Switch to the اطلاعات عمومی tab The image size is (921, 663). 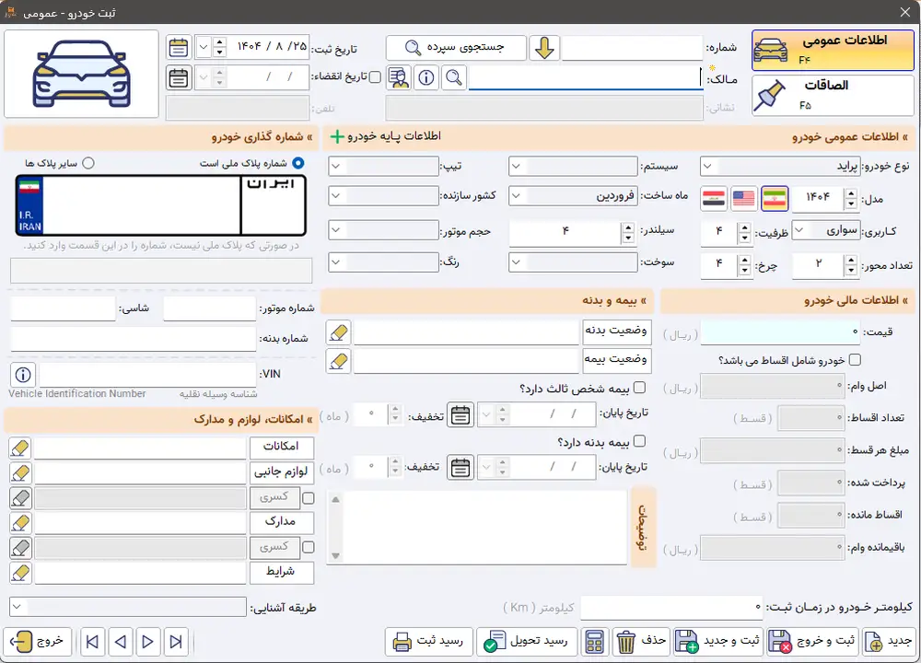[x=834, y=50]
